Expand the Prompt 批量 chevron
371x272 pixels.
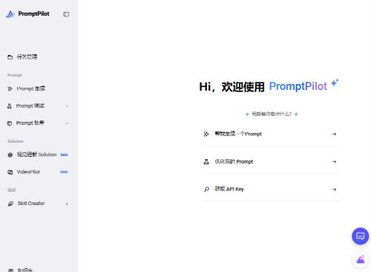pyautogui.click(x=67, y=123)
